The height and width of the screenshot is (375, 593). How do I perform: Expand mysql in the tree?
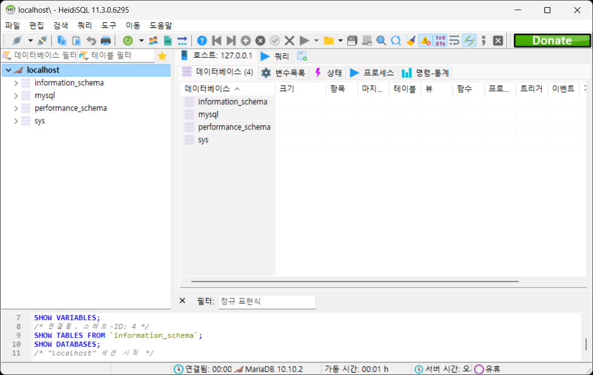16,96
